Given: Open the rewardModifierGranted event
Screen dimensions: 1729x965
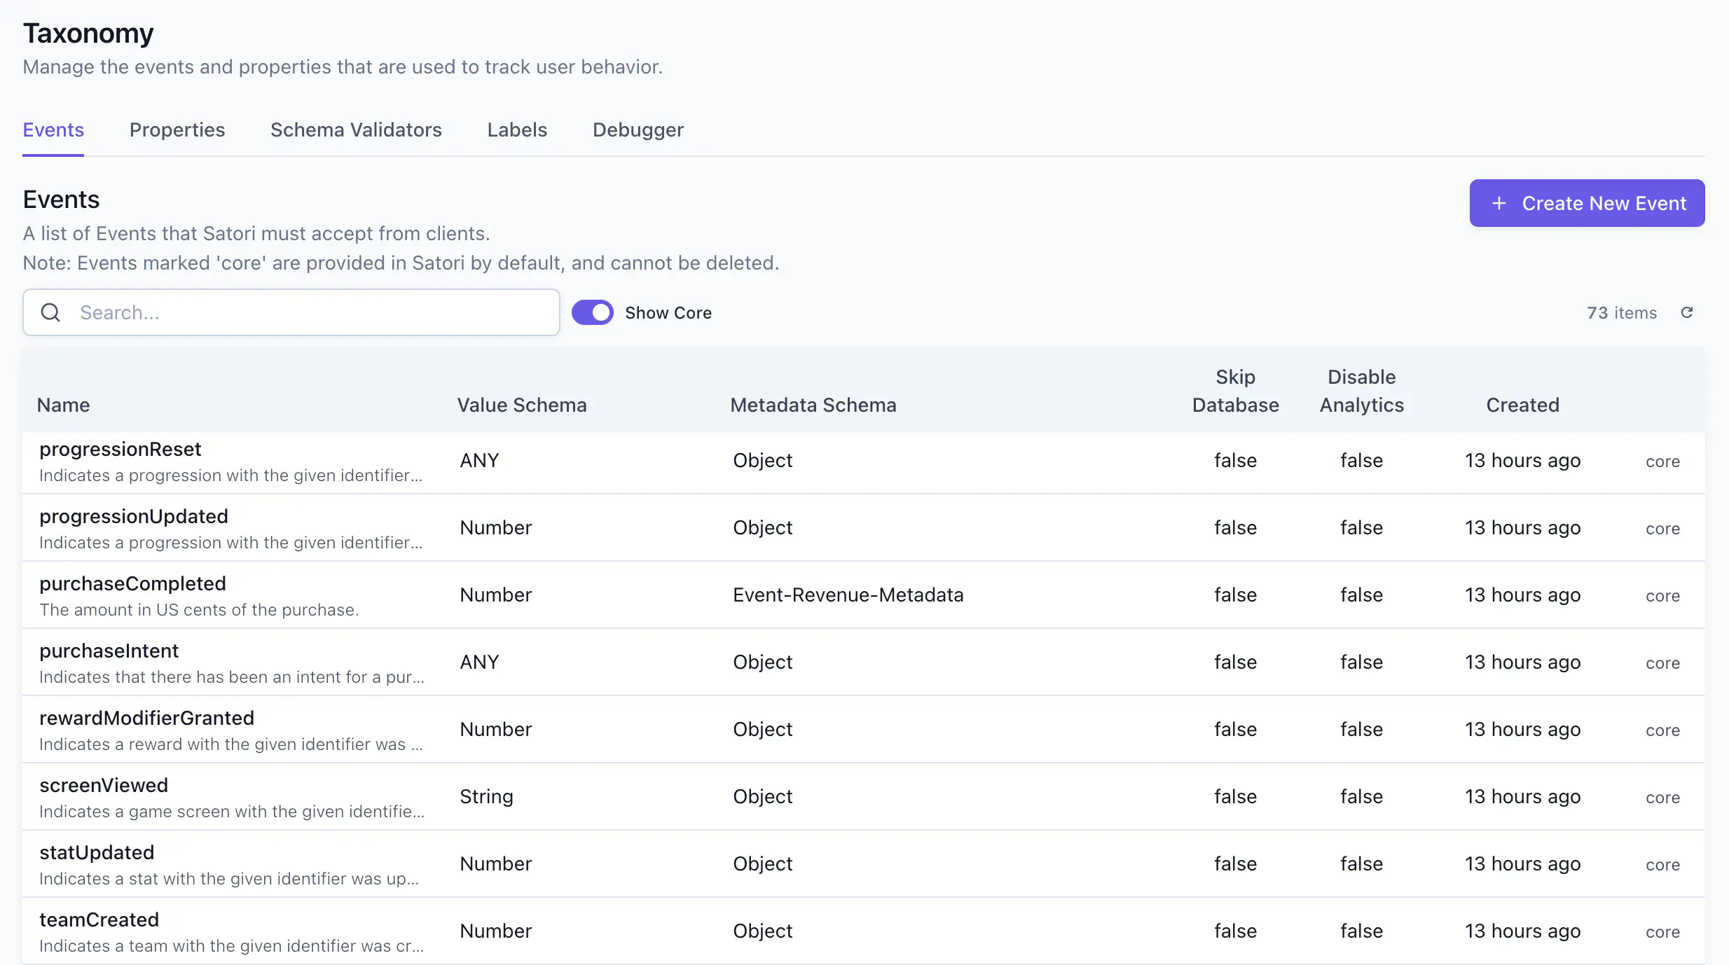Looking at the screenshot, I should point(146,718).
